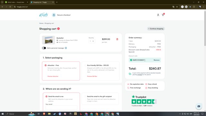Open the chat support bubble
This screenshot has width=206, height=116.
[199, 106]
